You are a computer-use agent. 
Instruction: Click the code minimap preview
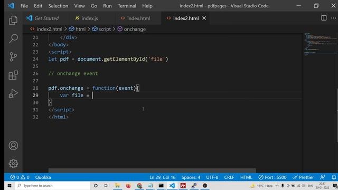(x=321, y=44)
